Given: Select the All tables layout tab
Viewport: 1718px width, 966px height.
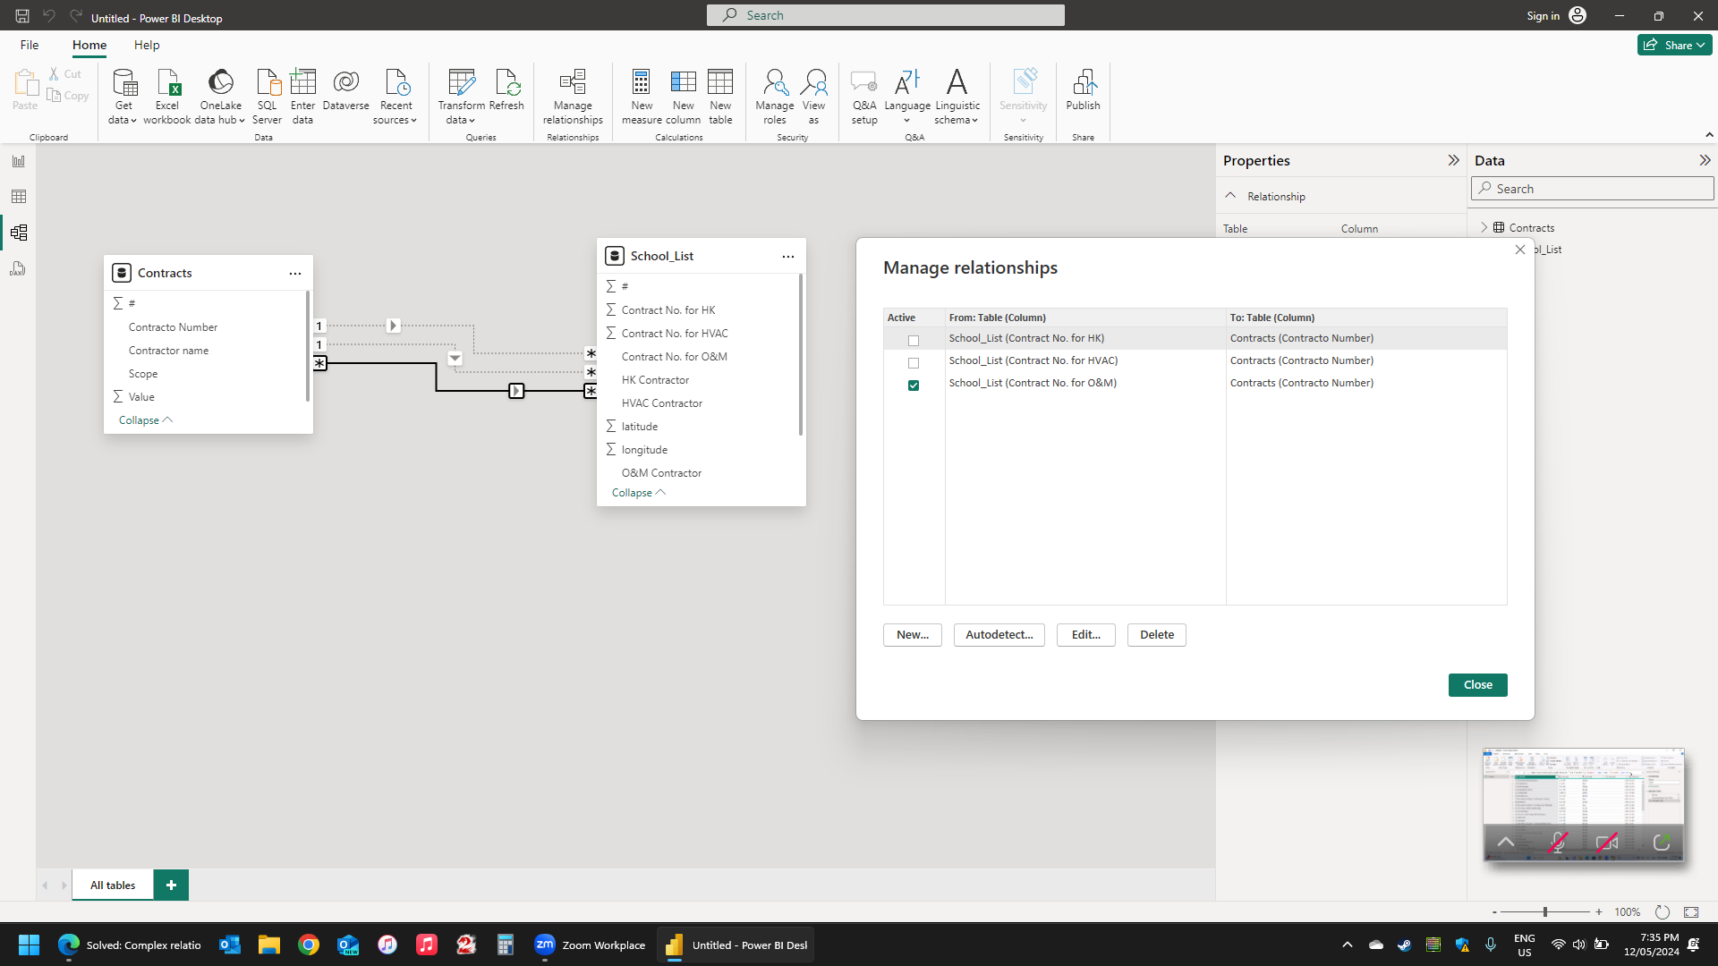Looking at the screenshot, I should pyautogui.click(x=113, y=885).
